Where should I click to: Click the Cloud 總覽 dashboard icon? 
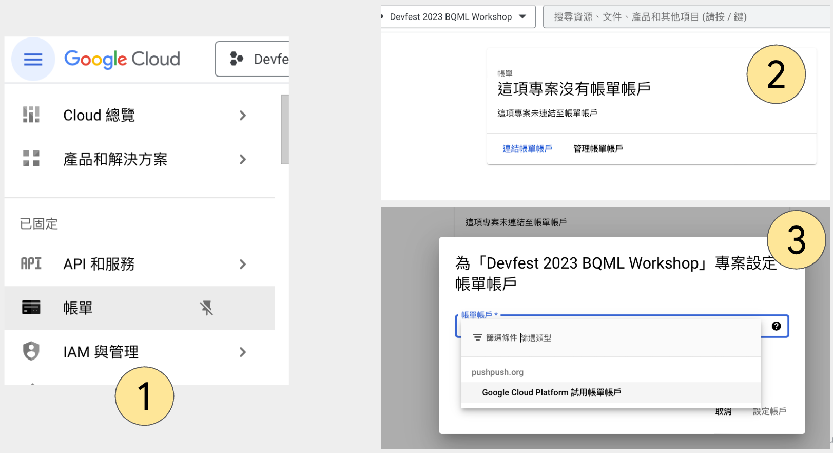31,115
